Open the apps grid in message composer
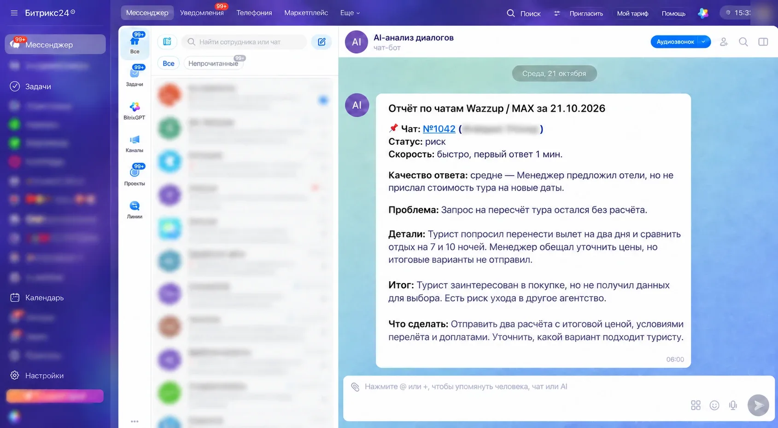The width and height of the screenshot is (778, 428). 696,405
